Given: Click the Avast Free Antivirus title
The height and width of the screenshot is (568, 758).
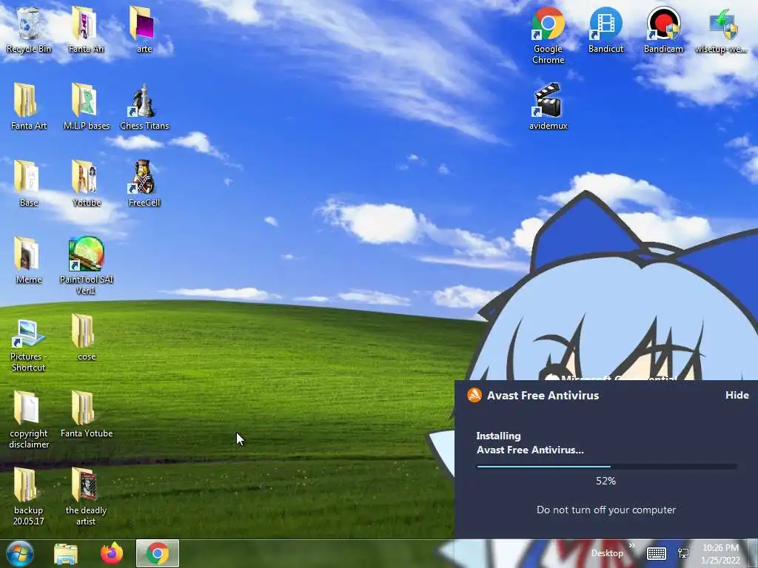Looking at the screenshot, I should pos(543,396).
